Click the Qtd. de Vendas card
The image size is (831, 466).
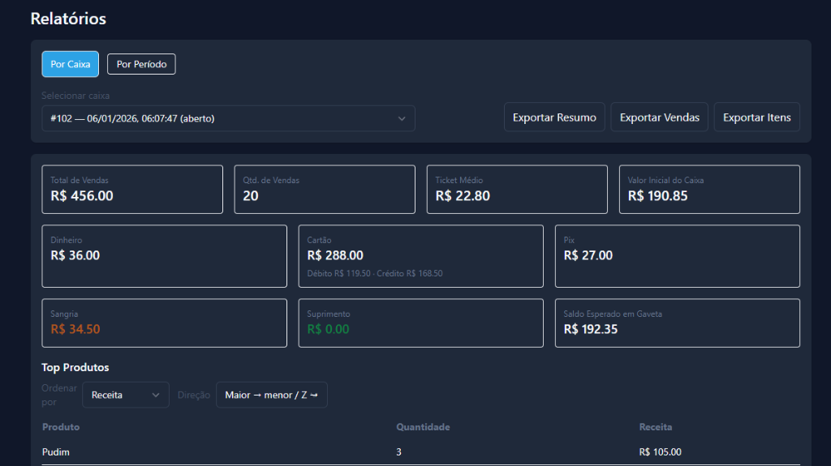(325, 190)
